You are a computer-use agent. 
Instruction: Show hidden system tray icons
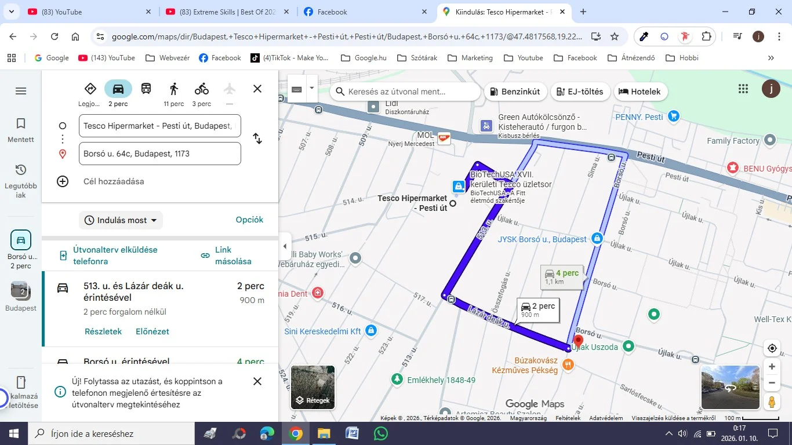click(x=669, y=433)
